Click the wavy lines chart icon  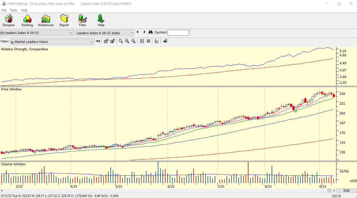pyautogui.click(x=142, y=41)
